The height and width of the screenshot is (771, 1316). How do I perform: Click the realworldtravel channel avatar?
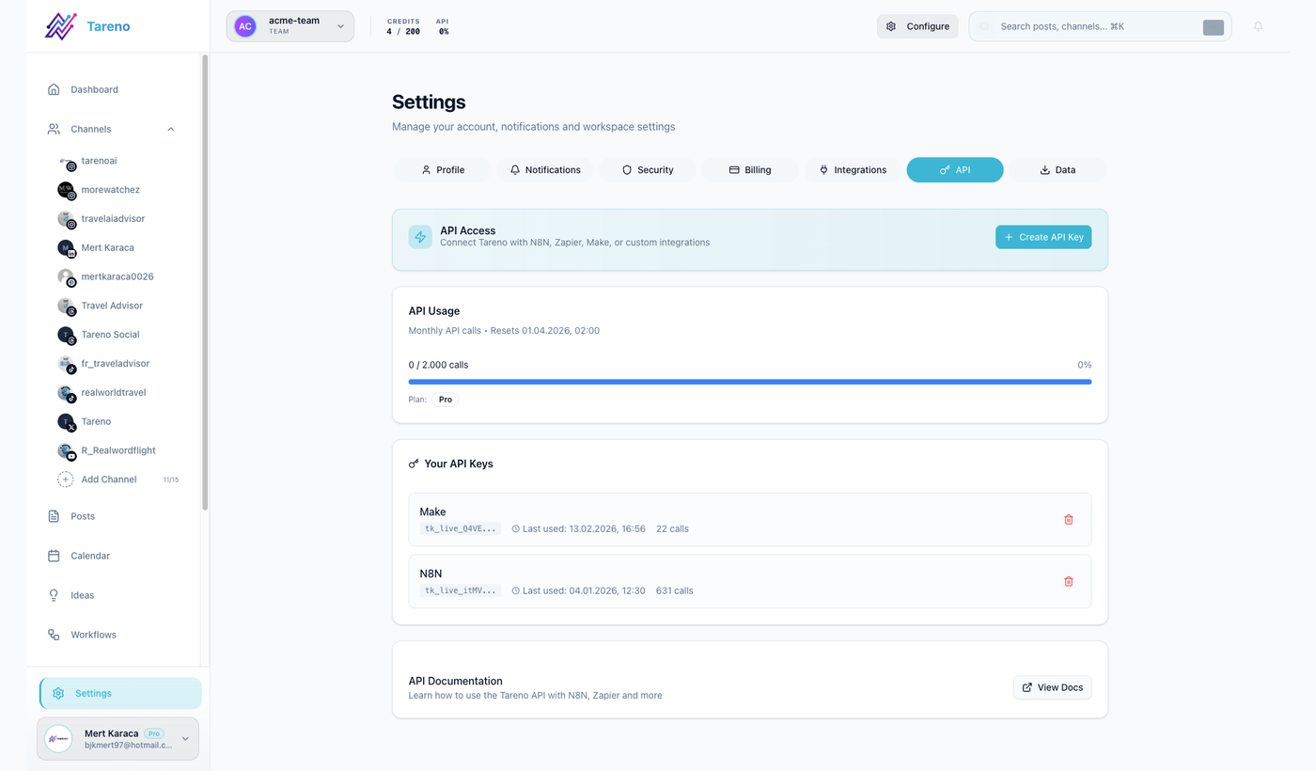coord(66,393)
